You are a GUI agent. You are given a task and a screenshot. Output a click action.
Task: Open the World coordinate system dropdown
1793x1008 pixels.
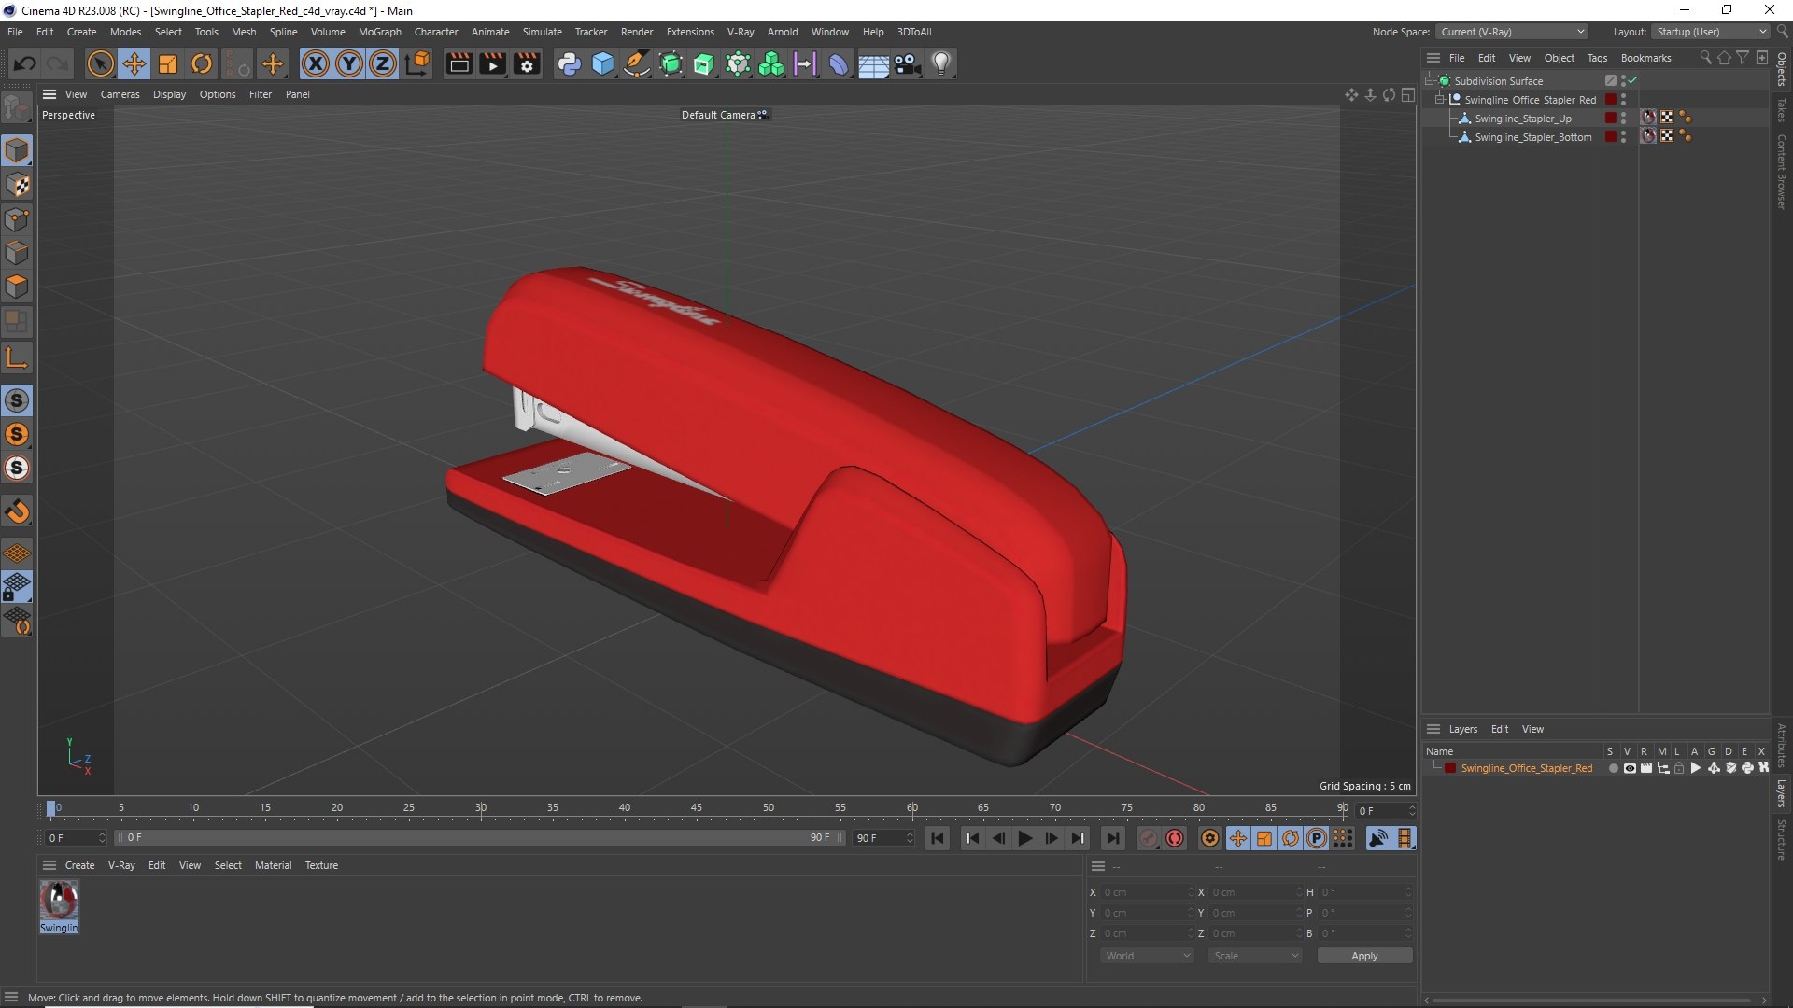coord(1147,956)
